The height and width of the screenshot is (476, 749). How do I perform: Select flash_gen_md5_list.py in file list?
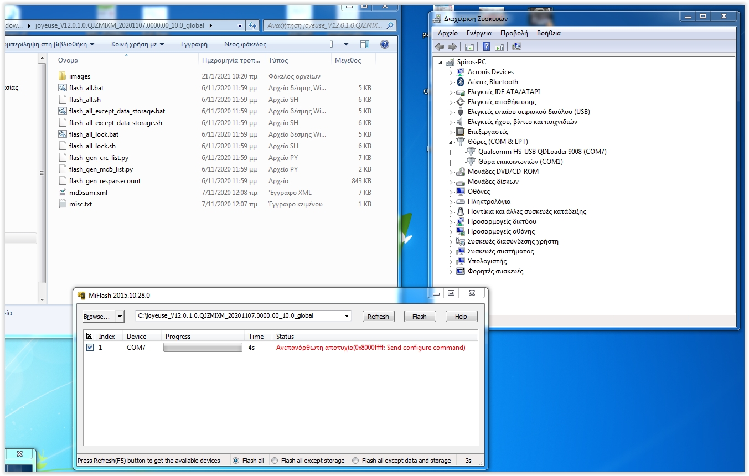pos(101,169)
